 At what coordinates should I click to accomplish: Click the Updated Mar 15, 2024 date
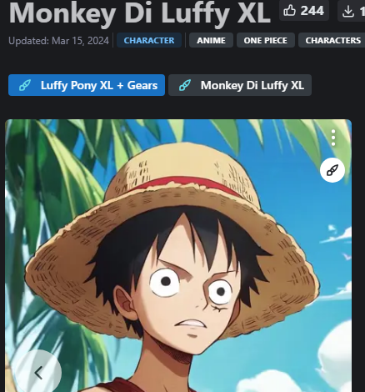point(58,41)
